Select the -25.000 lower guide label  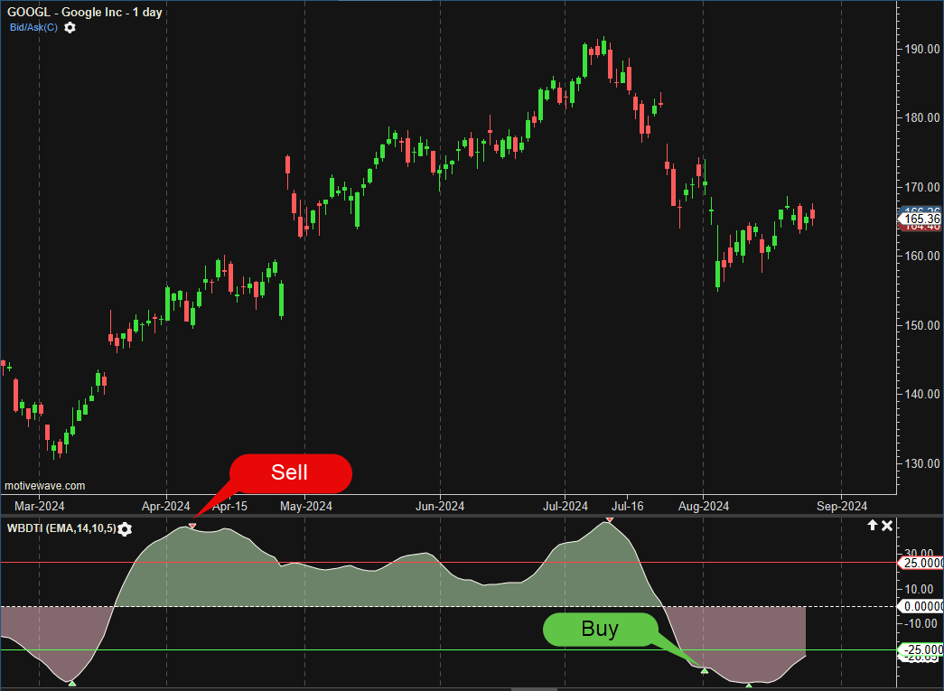pyautogui.click(x=921, y=649)
